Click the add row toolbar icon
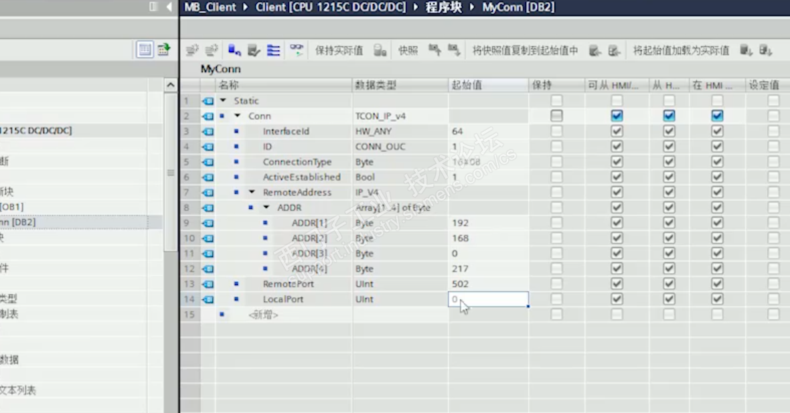Screen dimensions: 790x413 coord(212,50)
